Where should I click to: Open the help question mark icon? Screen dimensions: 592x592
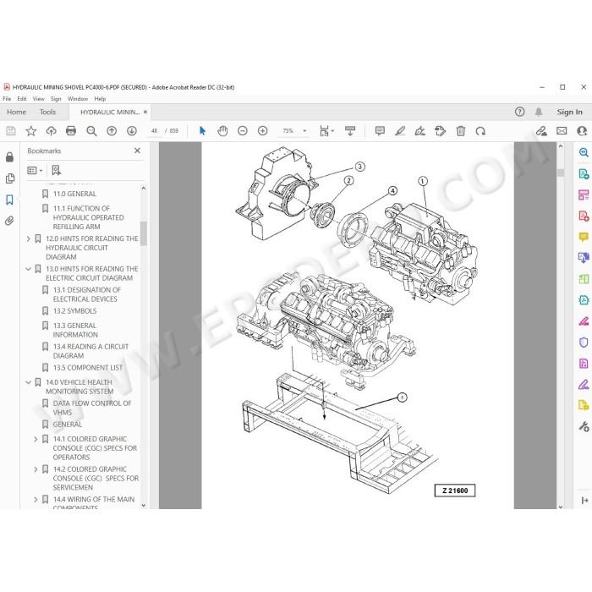[x=520, y=112]
